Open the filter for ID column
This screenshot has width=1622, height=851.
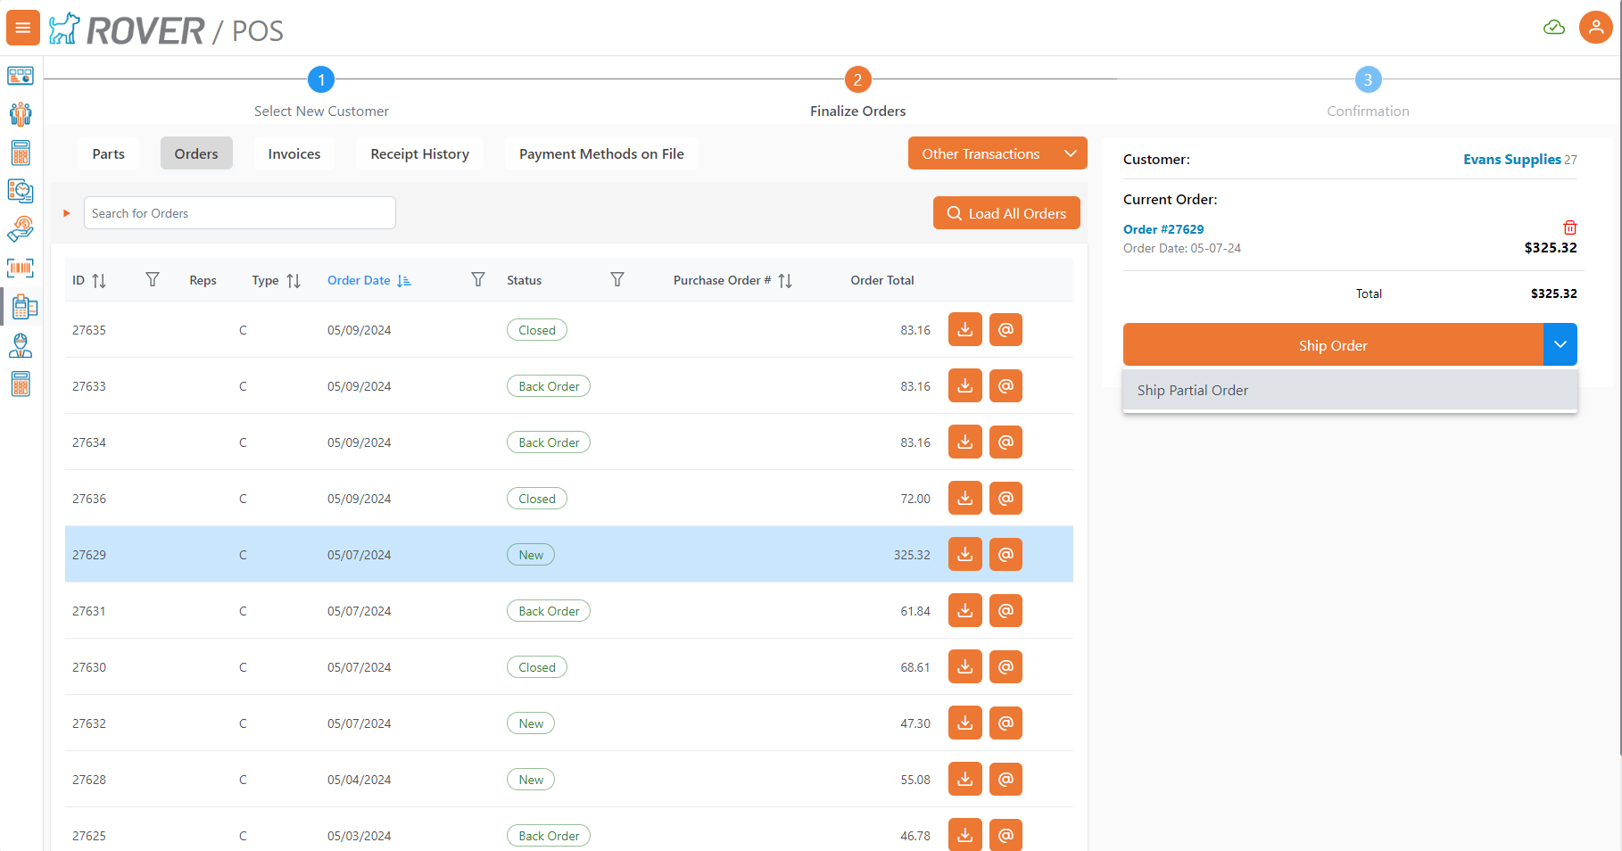[153, 280]
